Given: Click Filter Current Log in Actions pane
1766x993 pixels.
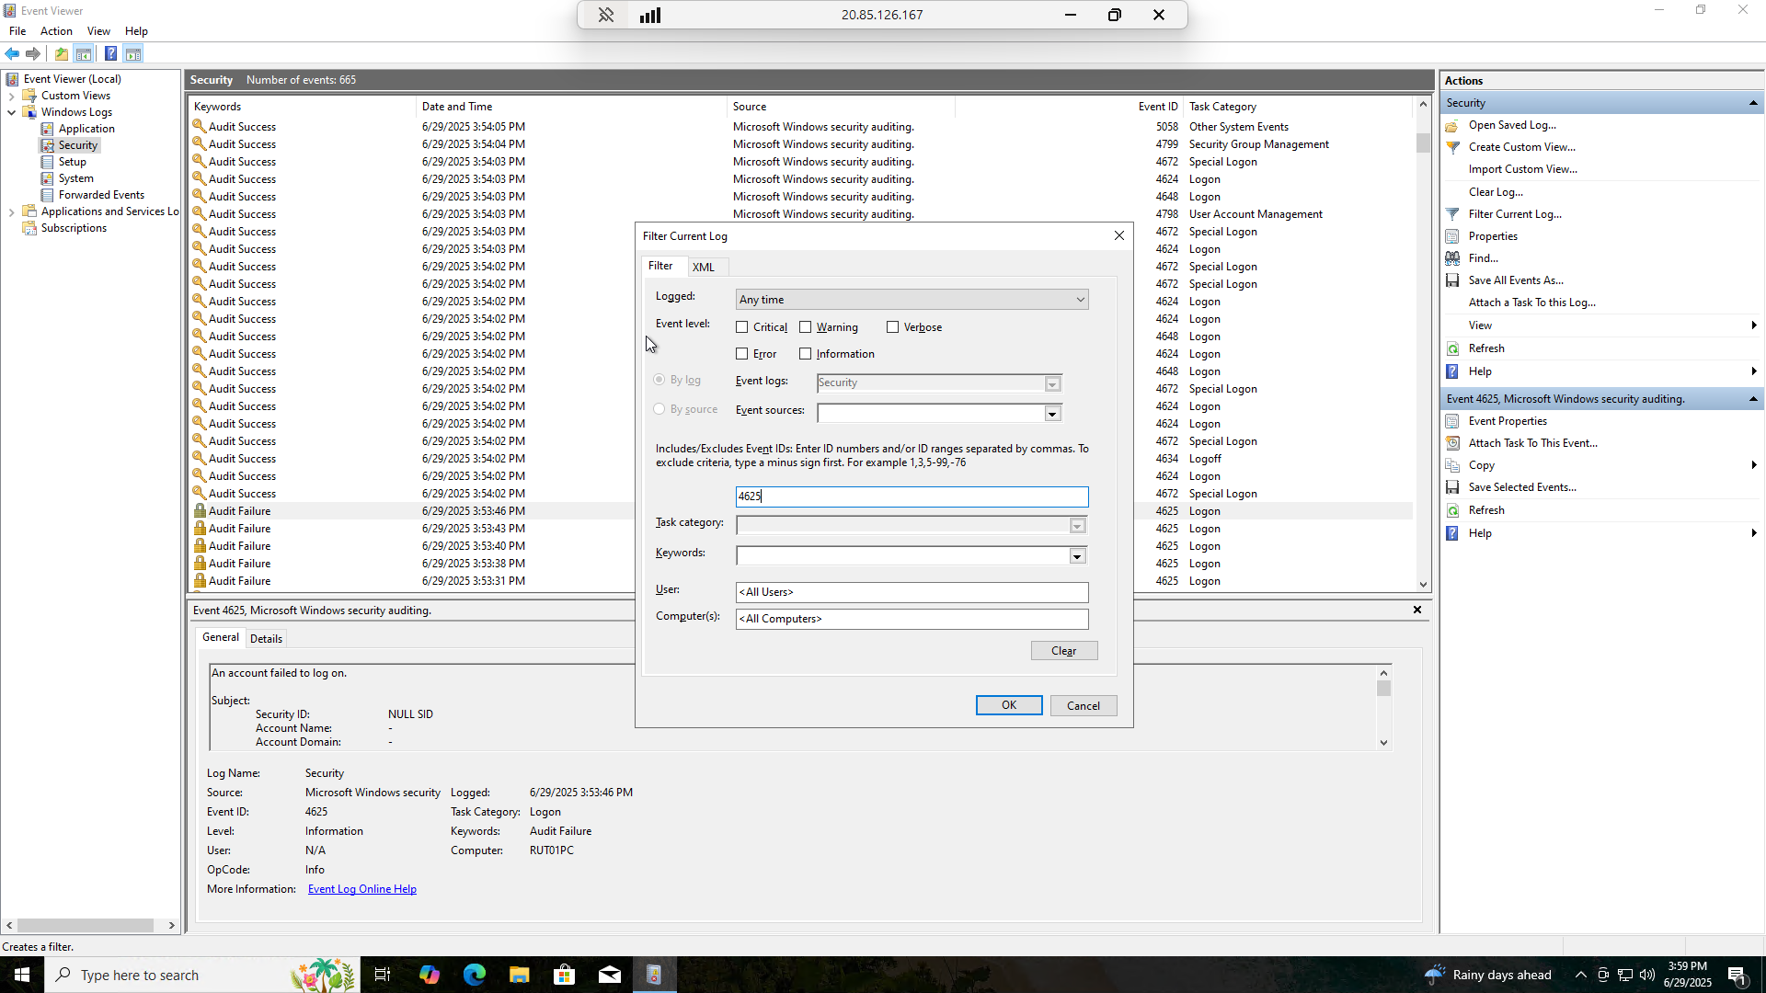Looking at the screenshot, I should (1515, 214).
